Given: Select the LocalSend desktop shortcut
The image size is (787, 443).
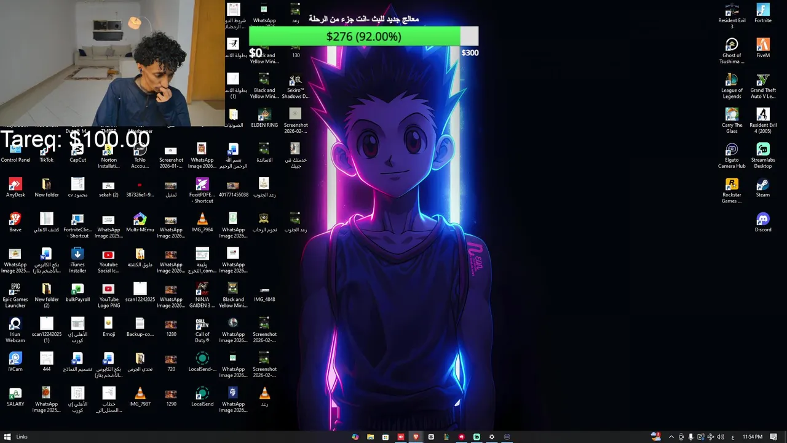Looking at the screenshot, I should 202,397.
